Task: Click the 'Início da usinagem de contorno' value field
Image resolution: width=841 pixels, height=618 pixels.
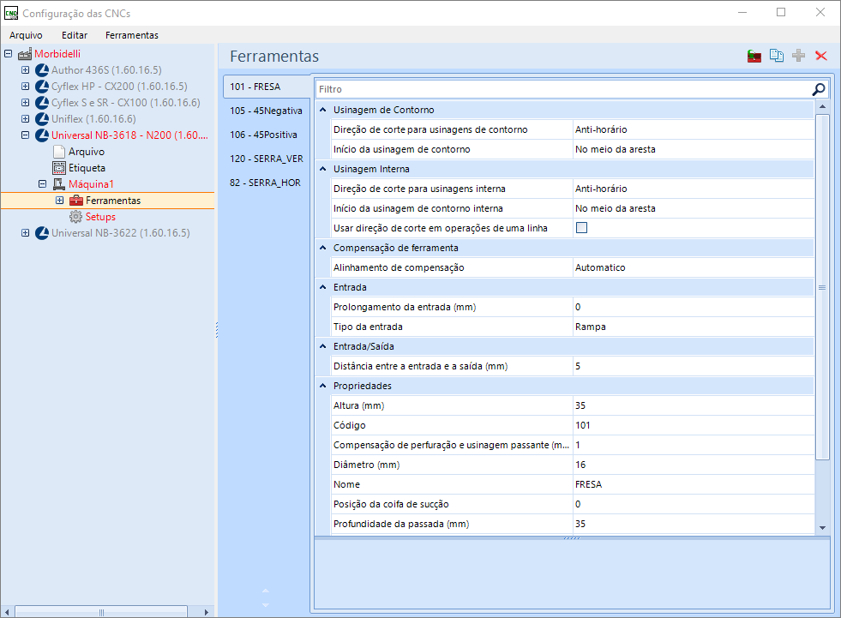Action: coord(693,150)
